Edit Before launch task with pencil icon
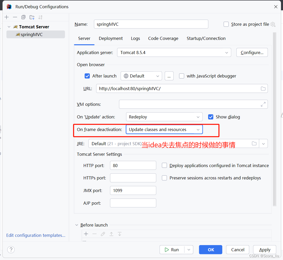The height and width of the screenshot is (260, 283). 103,234
